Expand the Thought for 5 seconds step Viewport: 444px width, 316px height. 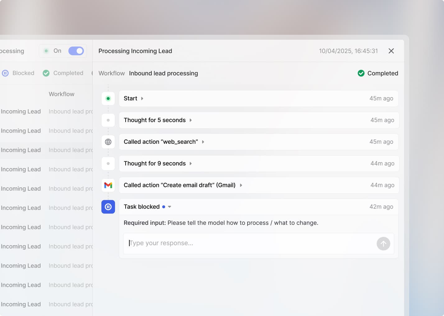pyautogui.click(x=191, y=120)
